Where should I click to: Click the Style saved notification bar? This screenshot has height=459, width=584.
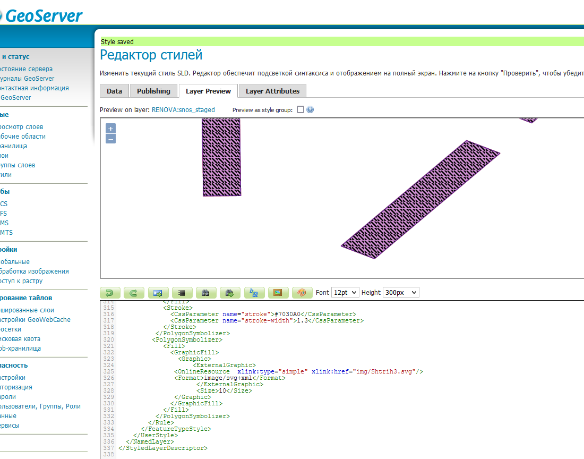342,41
